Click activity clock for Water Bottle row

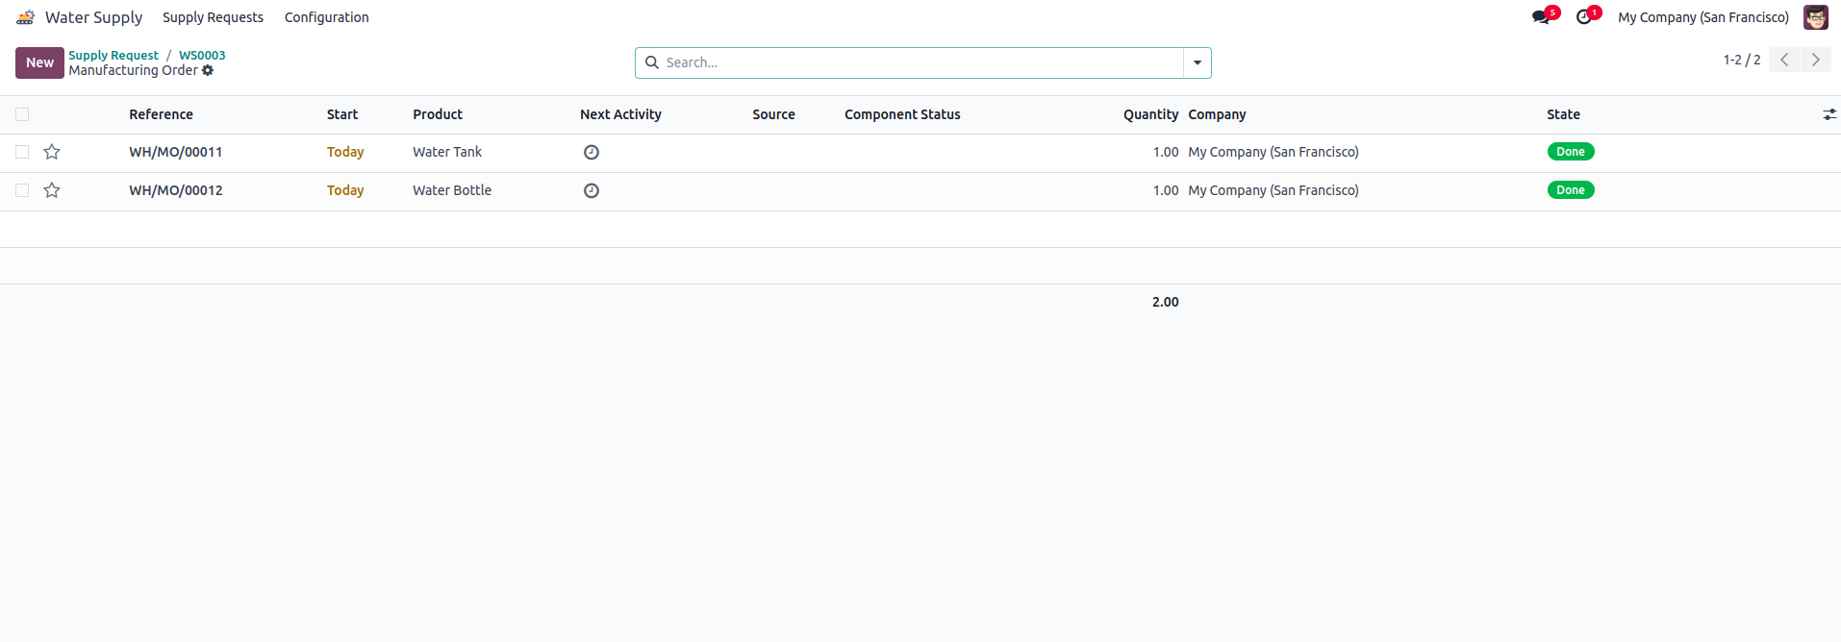592,190
